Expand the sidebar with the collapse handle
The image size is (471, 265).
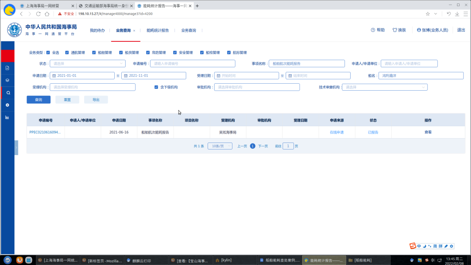point(16,148)
